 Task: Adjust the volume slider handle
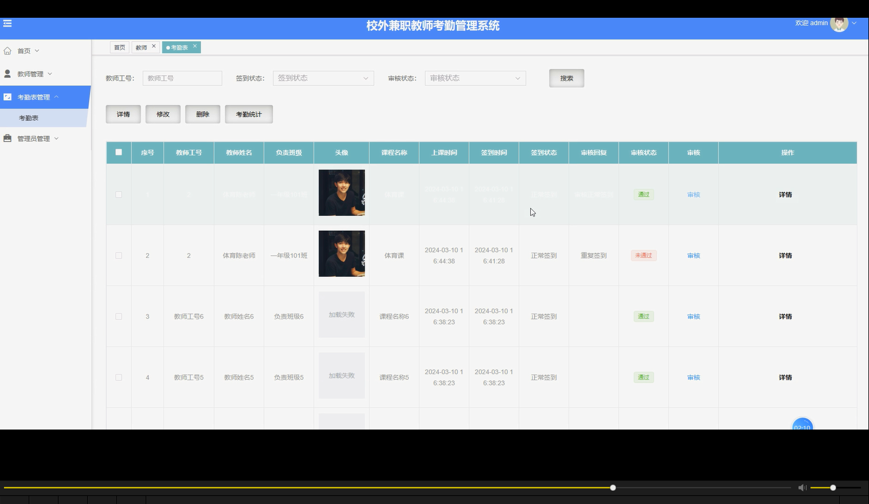(x=833, y=487)
